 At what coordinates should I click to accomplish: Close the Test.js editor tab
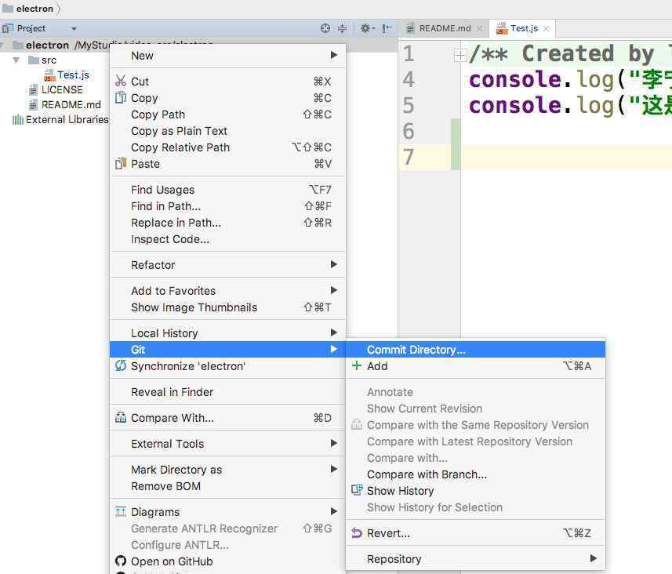coord(547,29)
